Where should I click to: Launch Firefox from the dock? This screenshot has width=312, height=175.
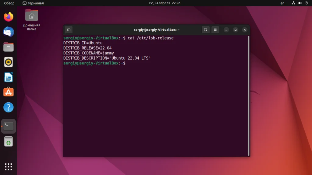(x=8, y=16)
